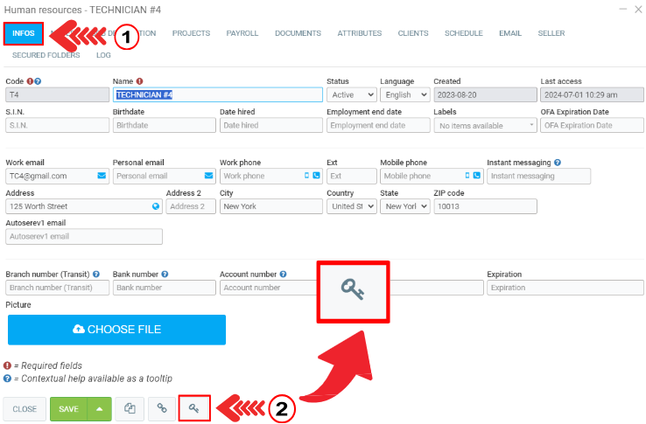Click the CHOOSE FILE upload button
The image size is (646, 424).
116,330
